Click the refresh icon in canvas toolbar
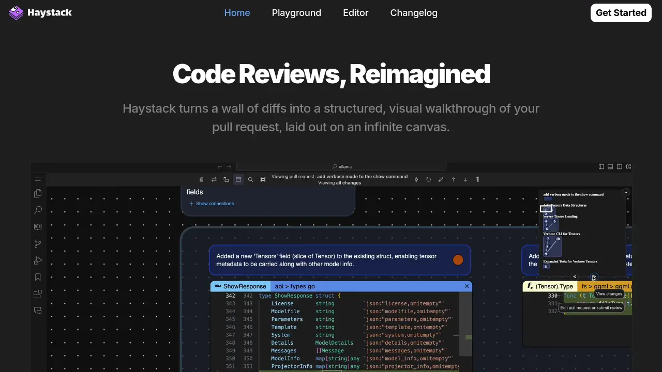 (x=428, y=179)
